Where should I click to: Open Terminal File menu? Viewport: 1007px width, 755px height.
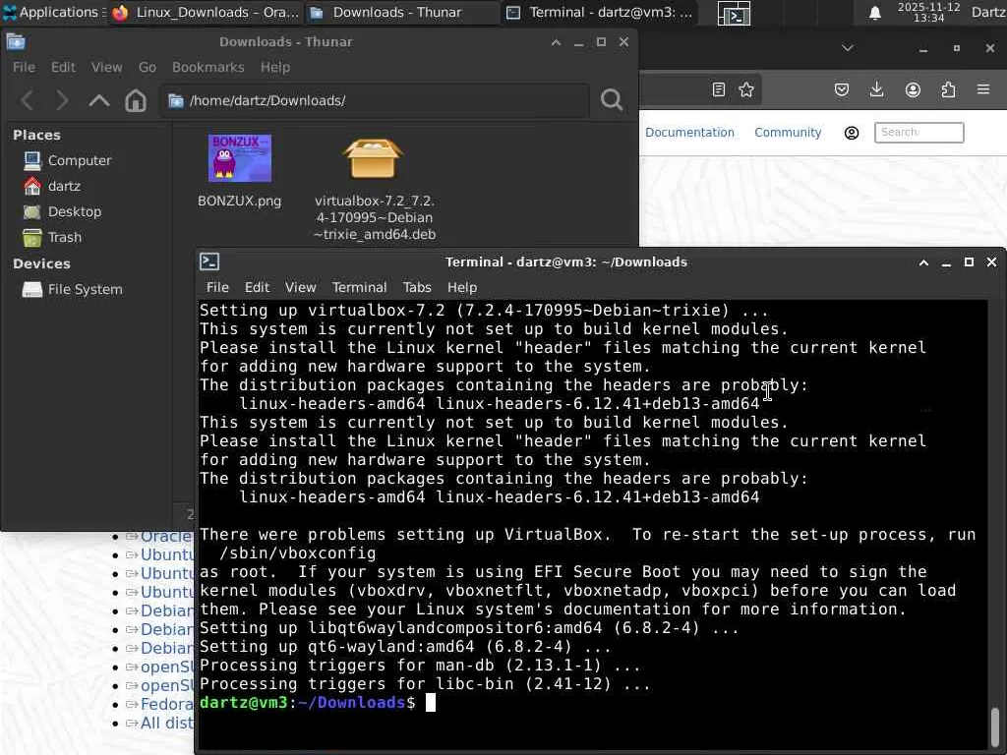[x=217, y=288]
